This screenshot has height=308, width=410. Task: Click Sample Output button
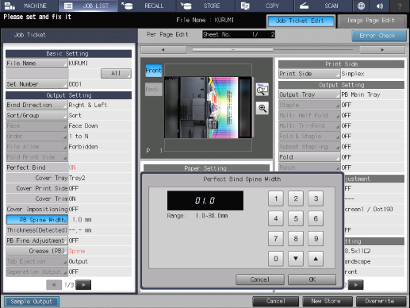click(x=32, y=302)
